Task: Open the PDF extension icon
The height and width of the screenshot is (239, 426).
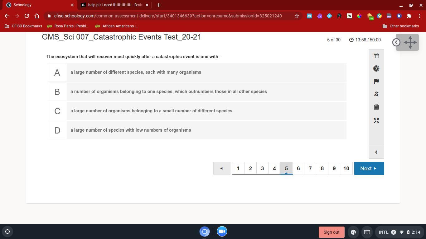Action: click(x=389, y=16)
